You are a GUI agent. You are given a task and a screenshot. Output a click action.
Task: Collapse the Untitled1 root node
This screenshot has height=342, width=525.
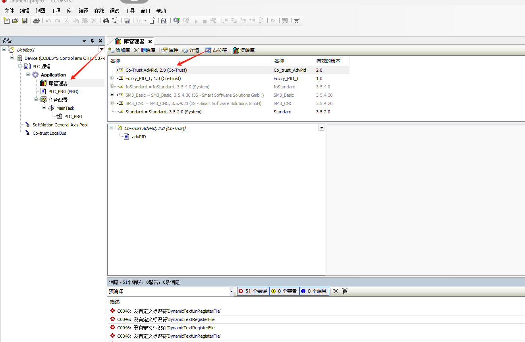pos(4,50)
